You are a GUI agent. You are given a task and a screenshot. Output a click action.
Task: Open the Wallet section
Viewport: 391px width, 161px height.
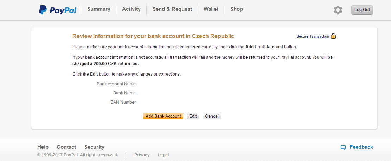[211, 9]
